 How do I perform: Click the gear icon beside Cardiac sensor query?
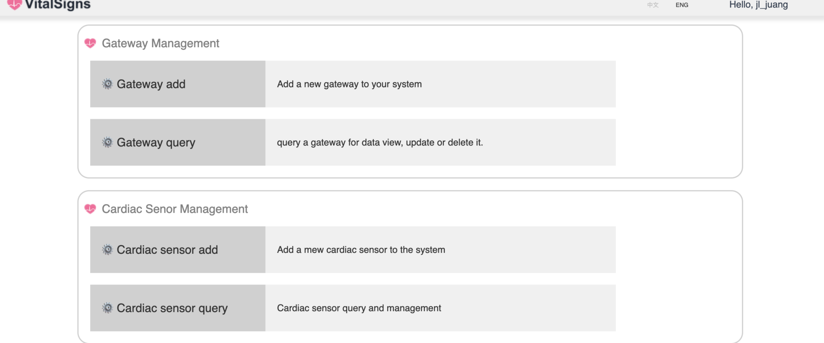[107, 308]
